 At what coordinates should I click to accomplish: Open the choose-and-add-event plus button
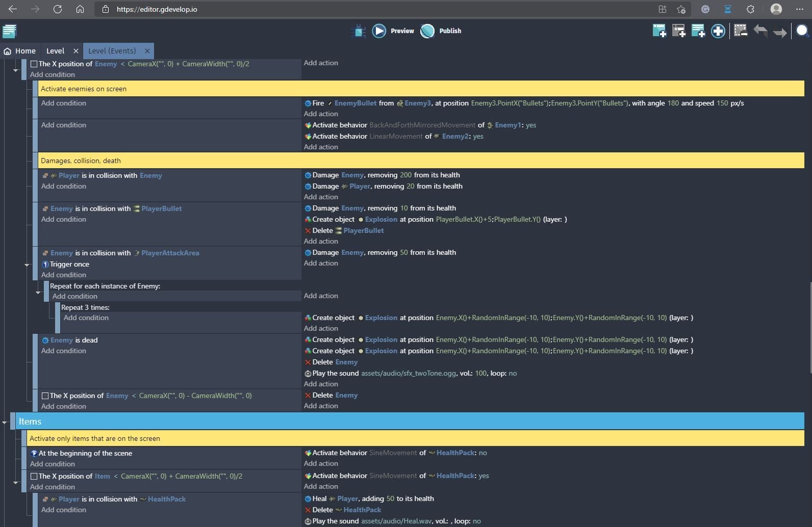point(718,31)
